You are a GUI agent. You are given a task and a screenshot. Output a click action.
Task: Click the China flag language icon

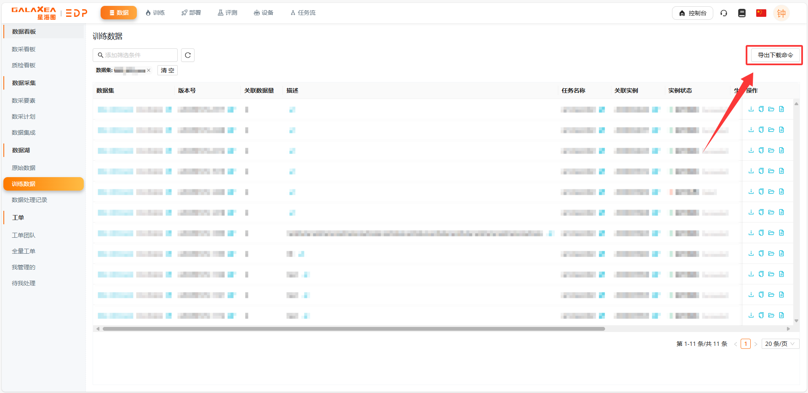761,13
